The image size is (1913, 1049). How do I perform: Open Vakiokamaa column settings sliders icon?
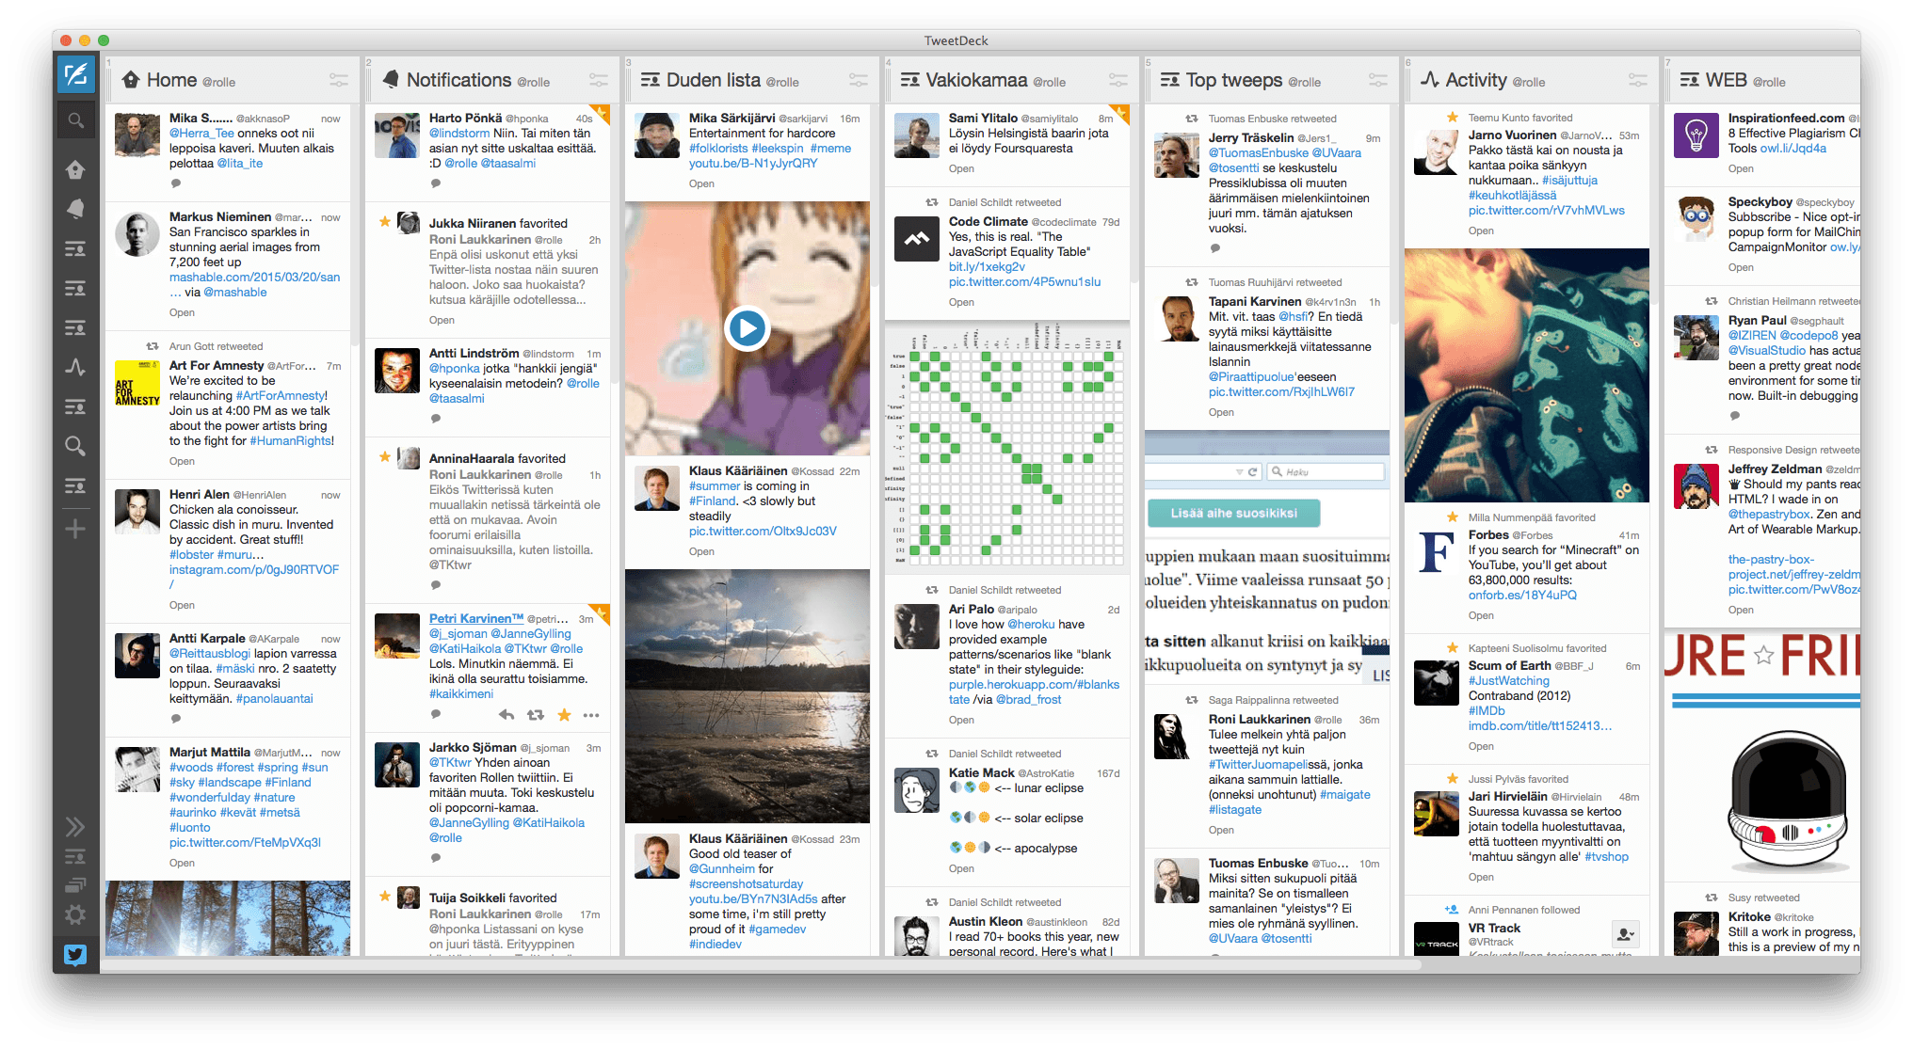click(x=1118, y=80)
